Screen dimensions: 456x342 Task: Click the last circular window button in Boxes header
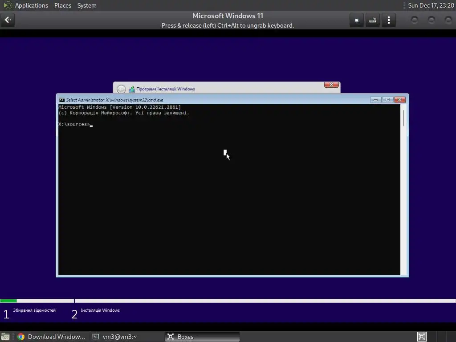448,20
